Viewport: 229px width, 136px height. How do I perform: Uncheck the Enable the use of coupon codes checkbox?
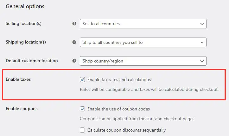coord(82,109)
